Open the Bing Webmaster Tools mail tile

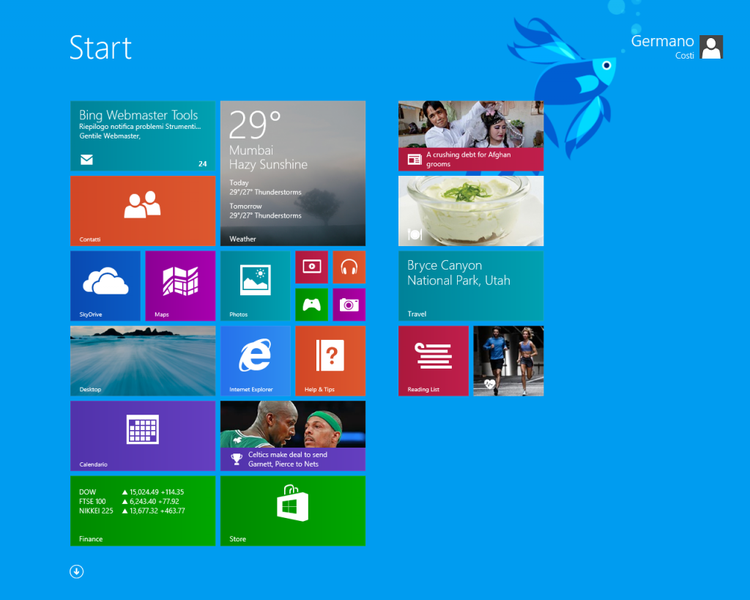coord(143,136)
